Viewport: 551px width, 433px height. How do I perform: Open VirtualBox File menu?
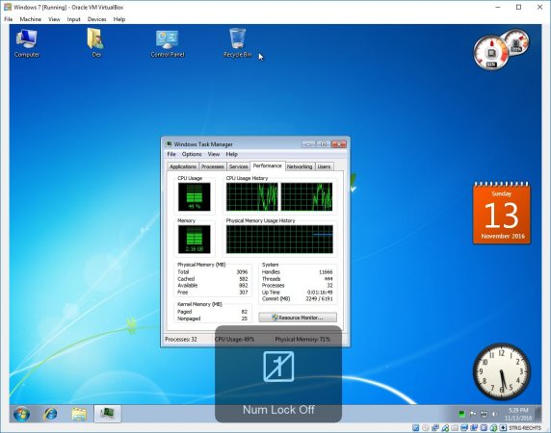tap(8, 19)
